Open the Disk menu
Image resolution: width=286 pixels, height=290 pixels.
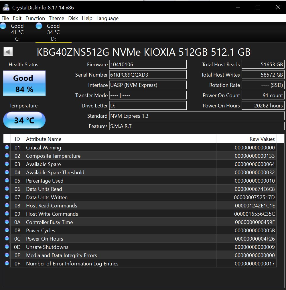[73, 18]
